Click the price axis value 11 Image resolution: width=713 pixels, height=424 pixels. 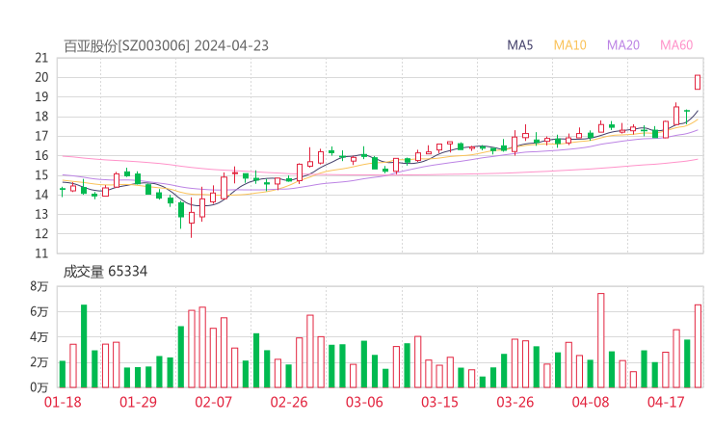point(41,253)
